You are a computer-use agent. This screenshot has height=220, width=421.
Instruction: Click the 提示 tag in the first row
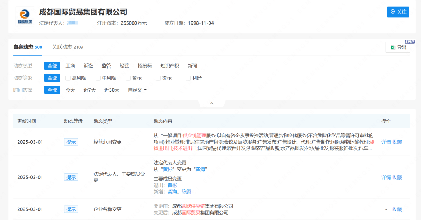click(x=71, y=142)
